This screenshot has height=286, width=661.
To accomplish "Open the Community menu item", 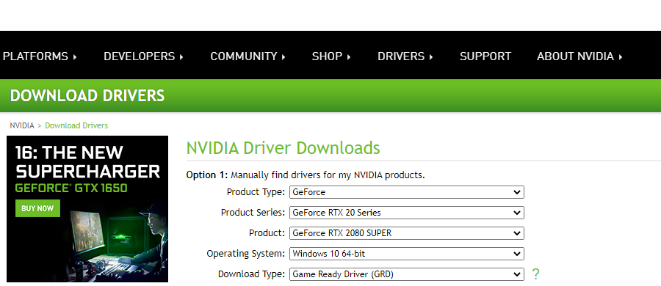I will pos(244,56).
